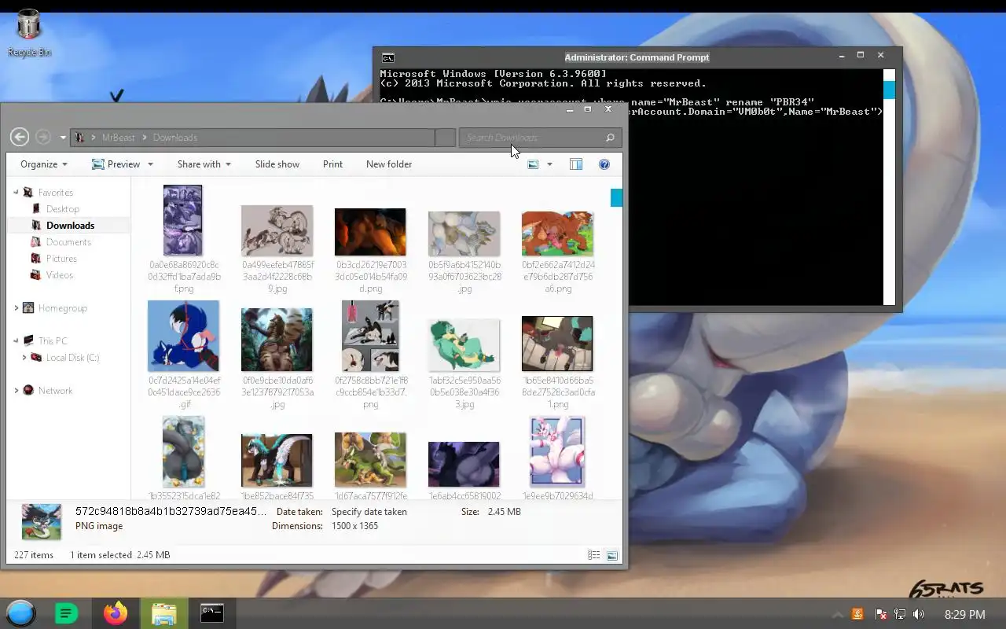
Task: Launch Firefox from the taskbar
Action: 116,613
